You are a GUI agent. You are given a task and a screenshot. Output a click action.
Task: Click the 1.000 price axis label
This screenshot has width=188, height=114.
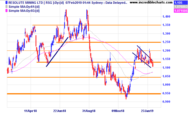tap(166, 85)
